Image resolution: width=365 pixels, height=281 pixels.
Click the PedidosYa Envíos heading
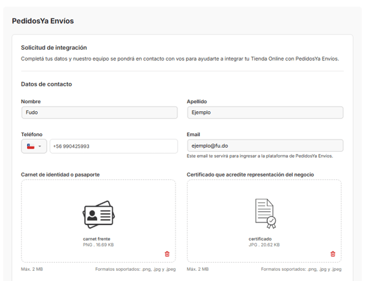click(43, 21)
